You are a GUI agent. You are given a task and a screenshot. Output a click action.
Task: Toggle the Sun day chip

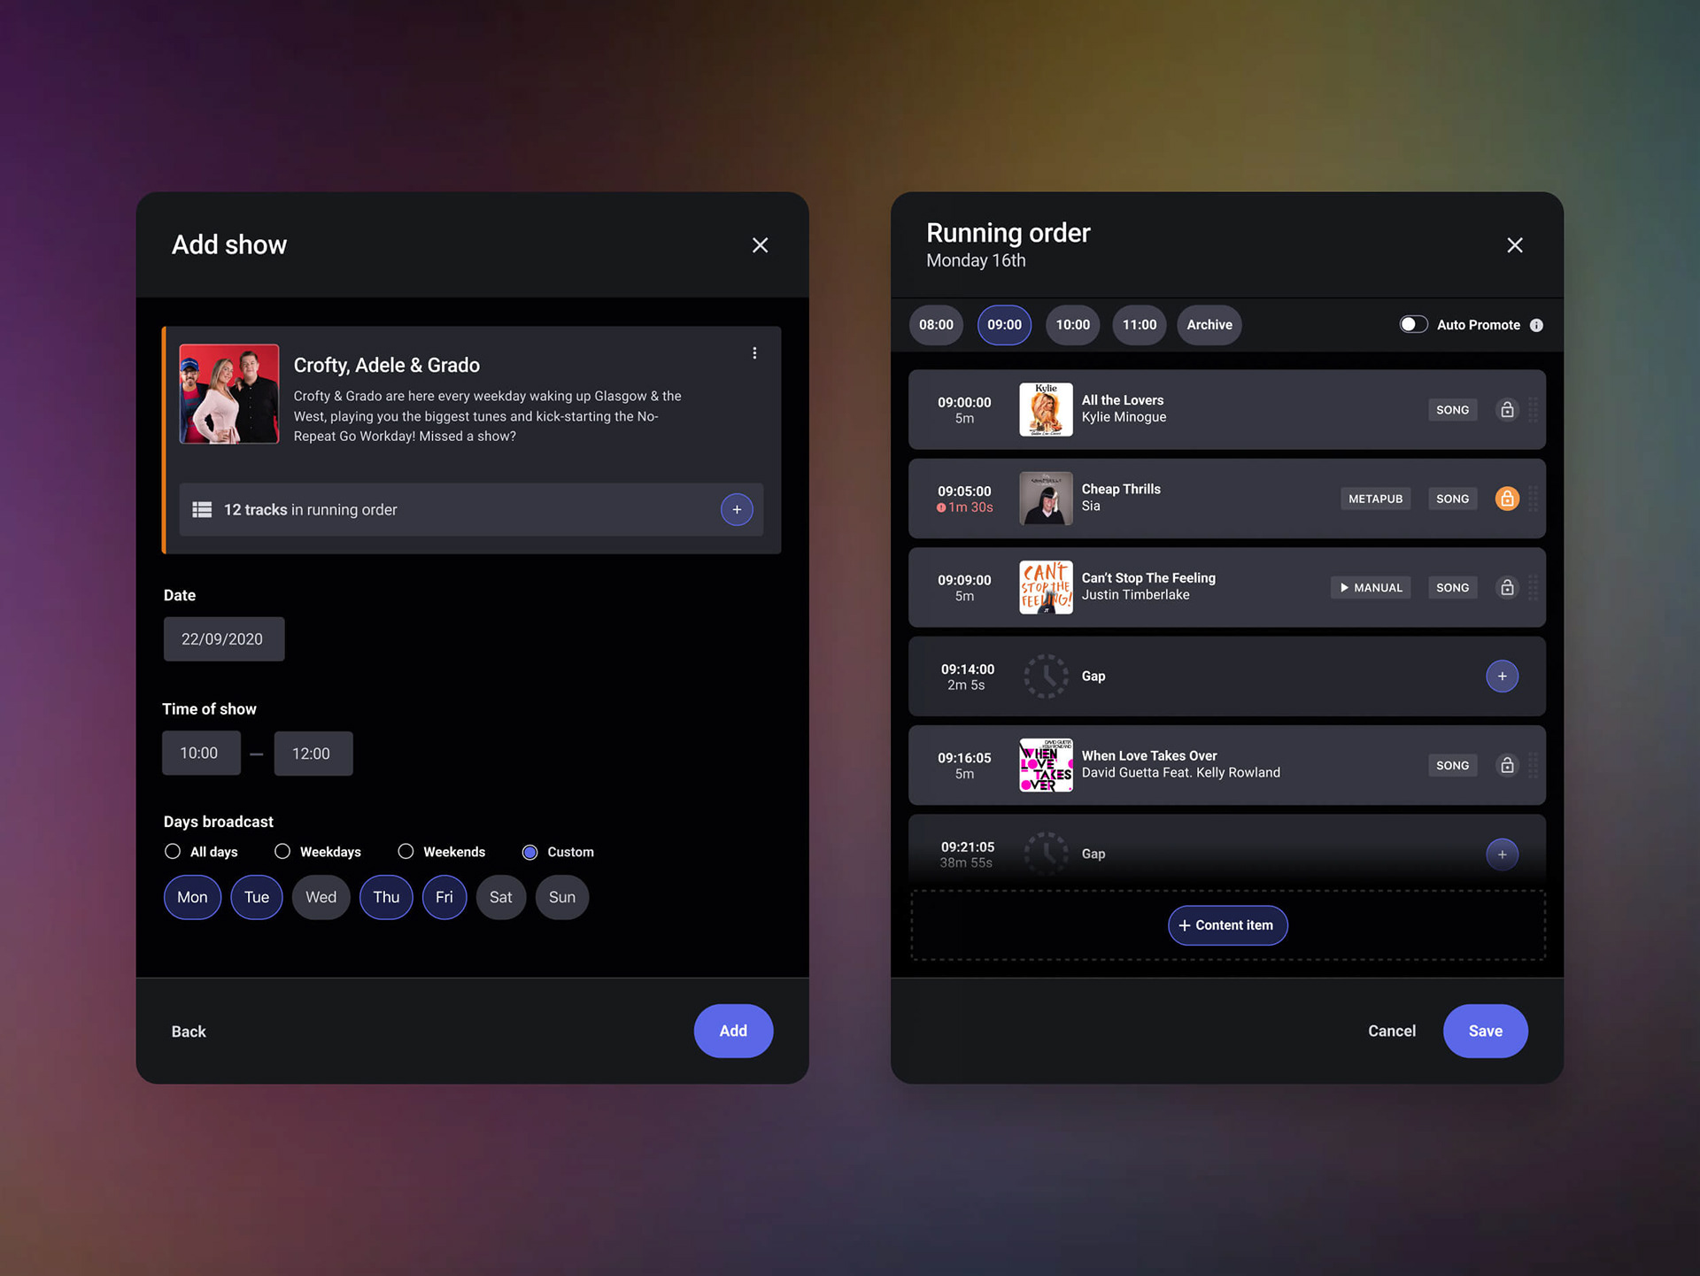pos(562,897)
